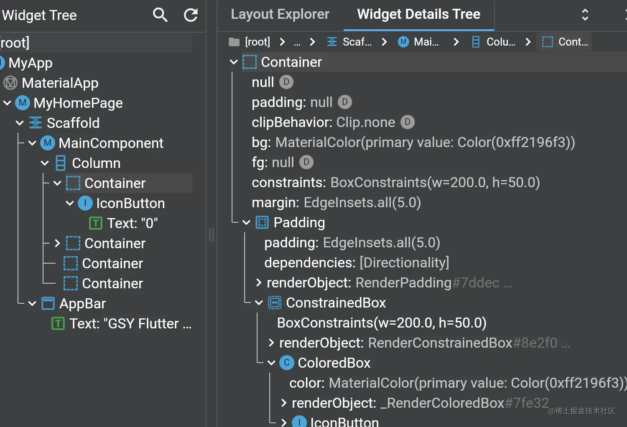Select the Widget Details Tree tab

418,14
